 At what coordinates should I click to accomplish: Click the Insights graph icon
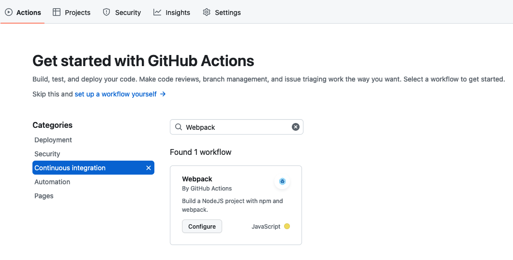(157, 13)
